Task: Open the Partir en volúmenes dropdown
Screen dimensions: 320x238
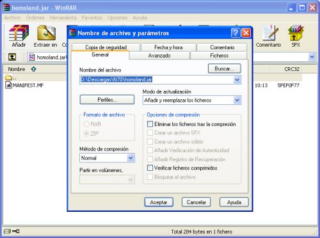Action: 131,180
